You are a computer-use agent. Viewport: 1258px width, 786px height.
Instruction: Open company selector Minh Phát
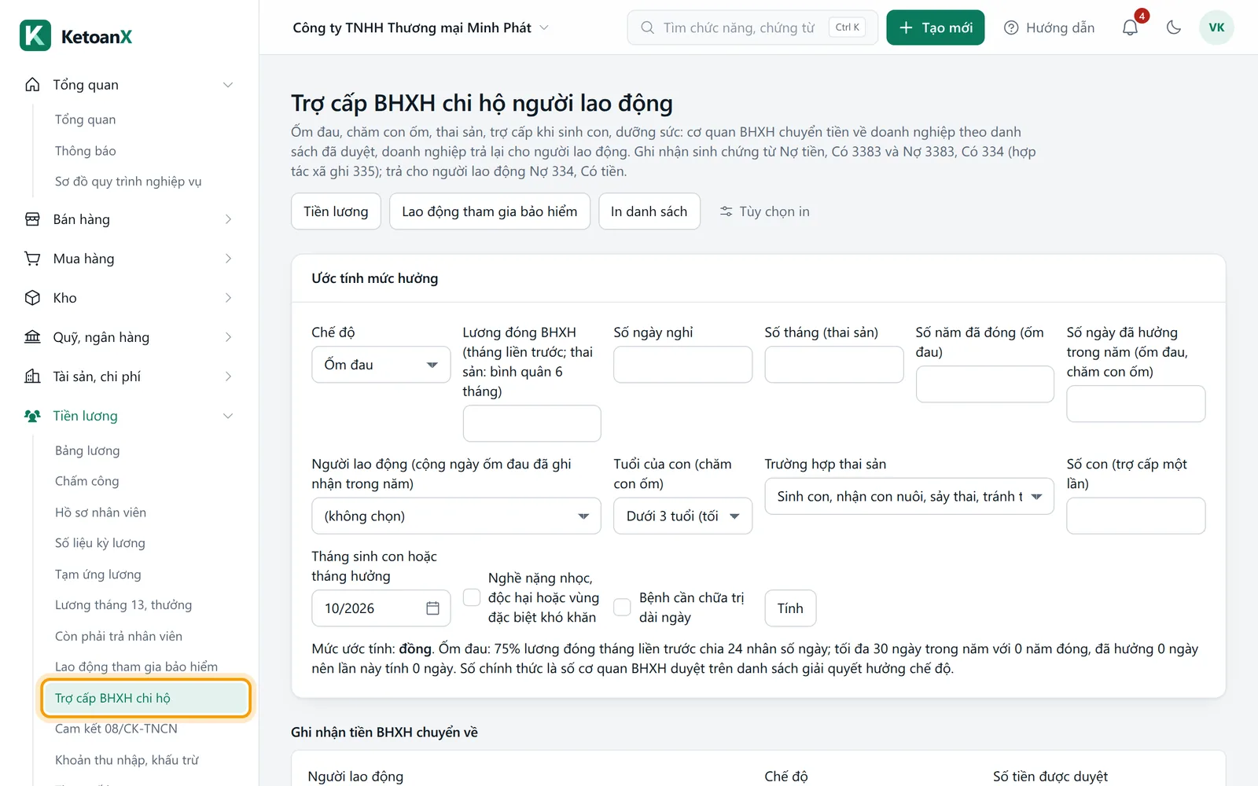[421, 28]
